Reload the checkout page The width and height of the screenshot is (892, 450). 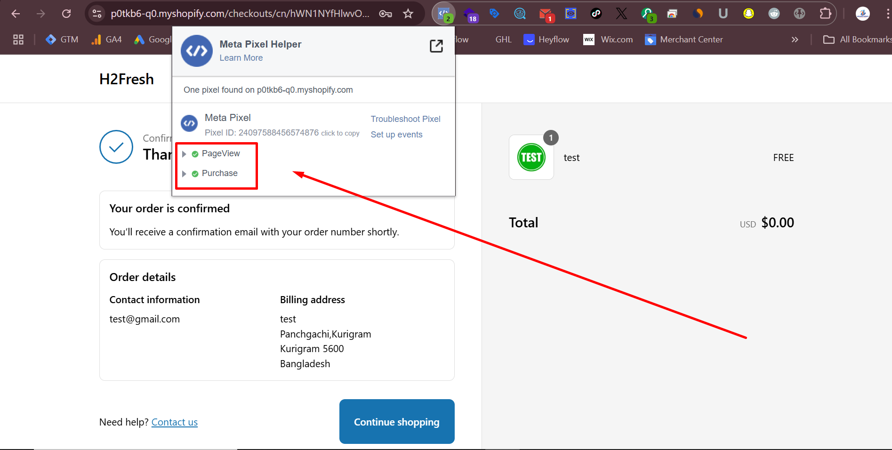[x=66, y=14]
